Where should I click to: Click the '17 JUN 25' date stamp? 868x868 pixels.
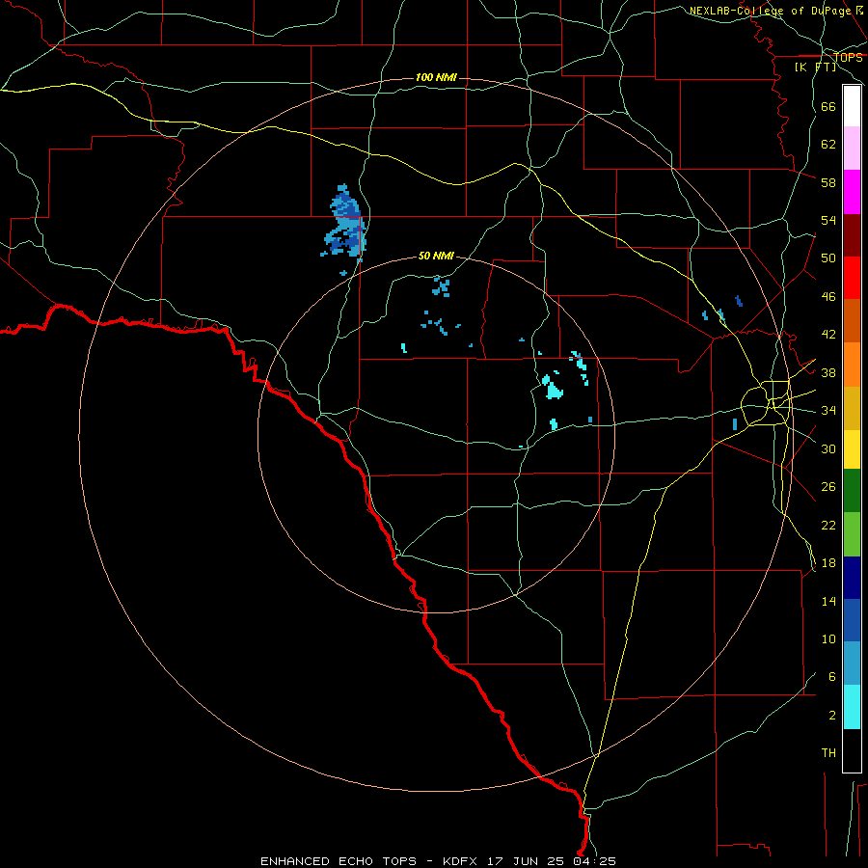526,861
